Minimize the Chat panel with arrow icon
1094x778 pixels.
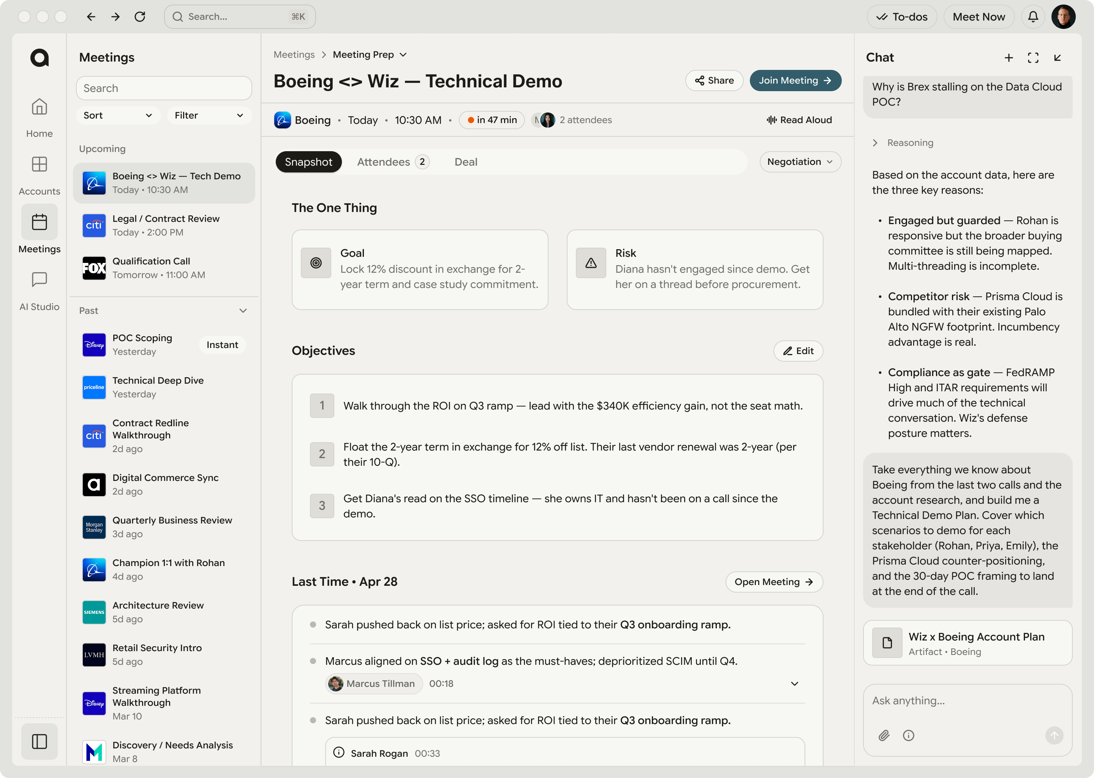click(1058, 57)
